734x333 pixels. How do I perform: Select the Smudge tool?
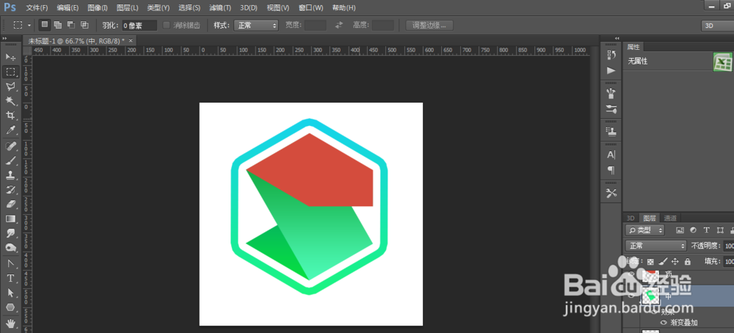click(x=11, y=233)
